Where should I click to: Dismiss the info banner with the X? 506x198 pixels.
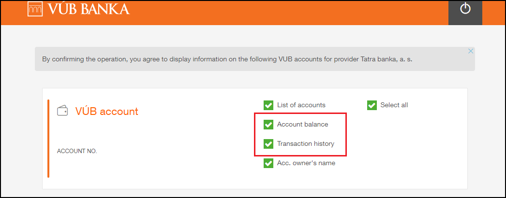tap(471, 51)
